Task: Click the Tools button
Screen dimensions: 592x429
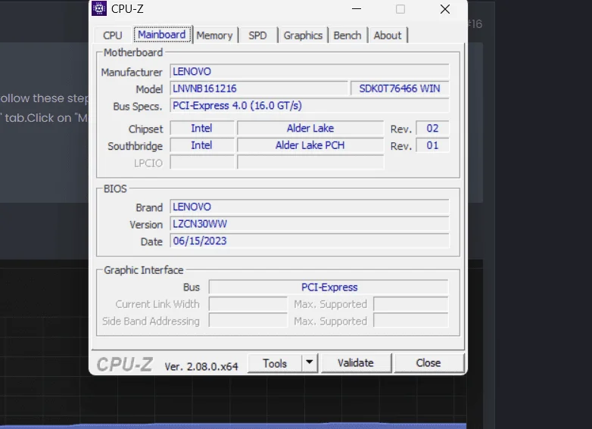Action: 275,363
